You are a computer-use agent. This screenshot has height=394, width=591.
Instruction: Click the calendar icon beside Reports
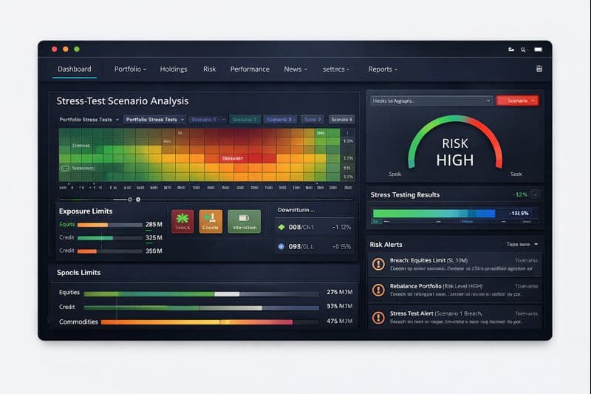pos(539,69)
